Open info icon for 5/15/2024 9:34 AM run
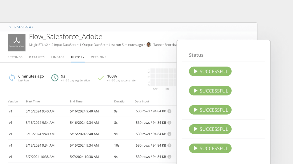 (x=169, y=146)
